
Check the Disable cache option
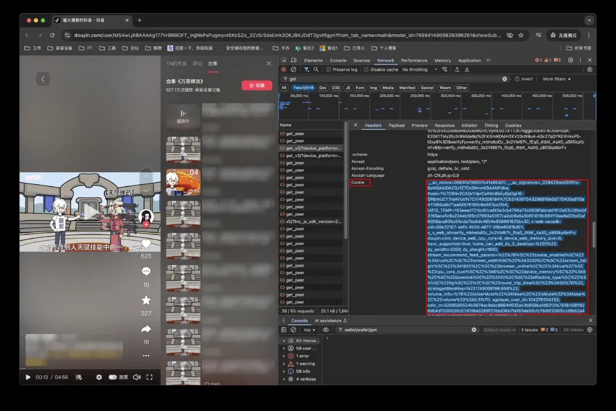pos(367,70)
